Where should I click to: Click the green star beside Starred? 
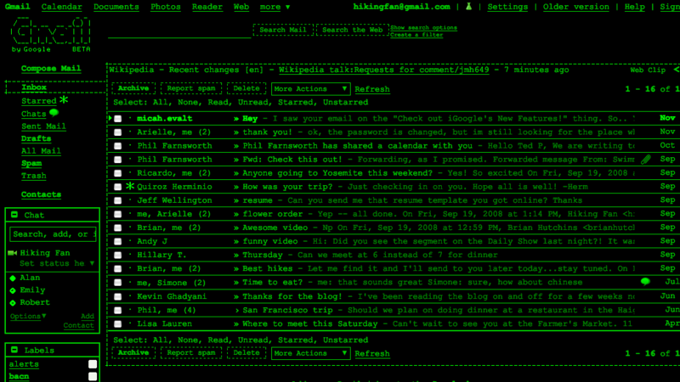tap(64, 100)
